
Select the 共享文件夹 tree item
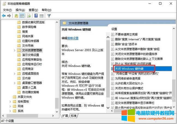[x=25, y=97]
